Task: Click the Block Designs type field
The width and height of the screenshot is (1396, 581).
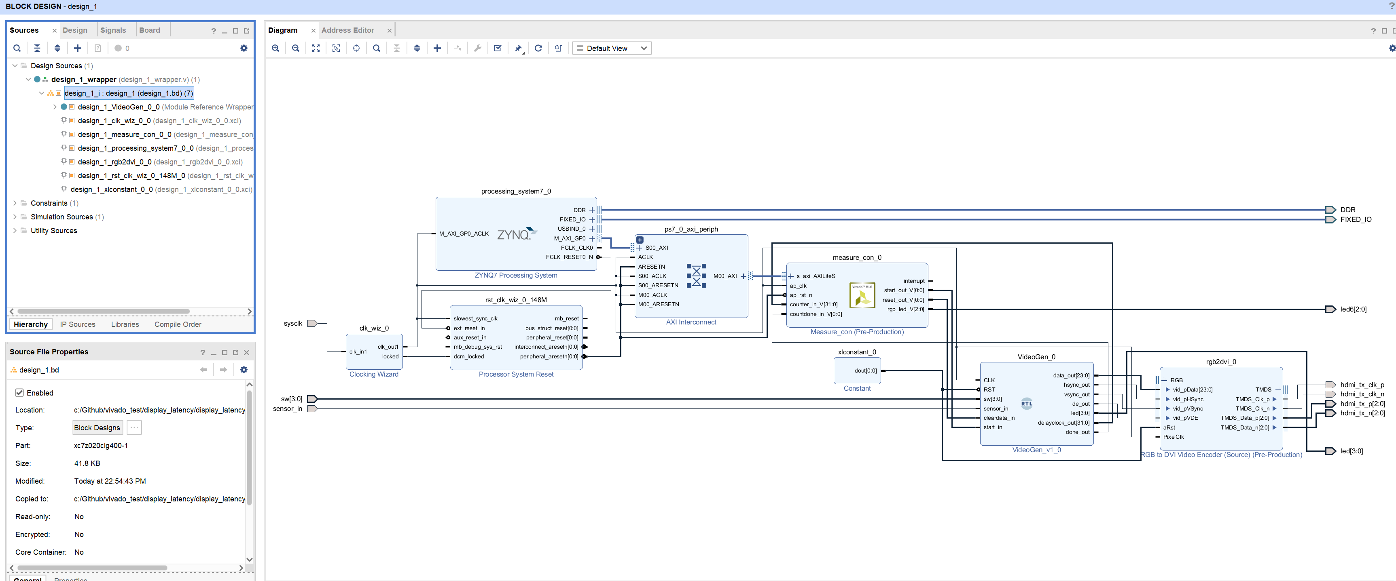Action: click(x=97, y=427)
